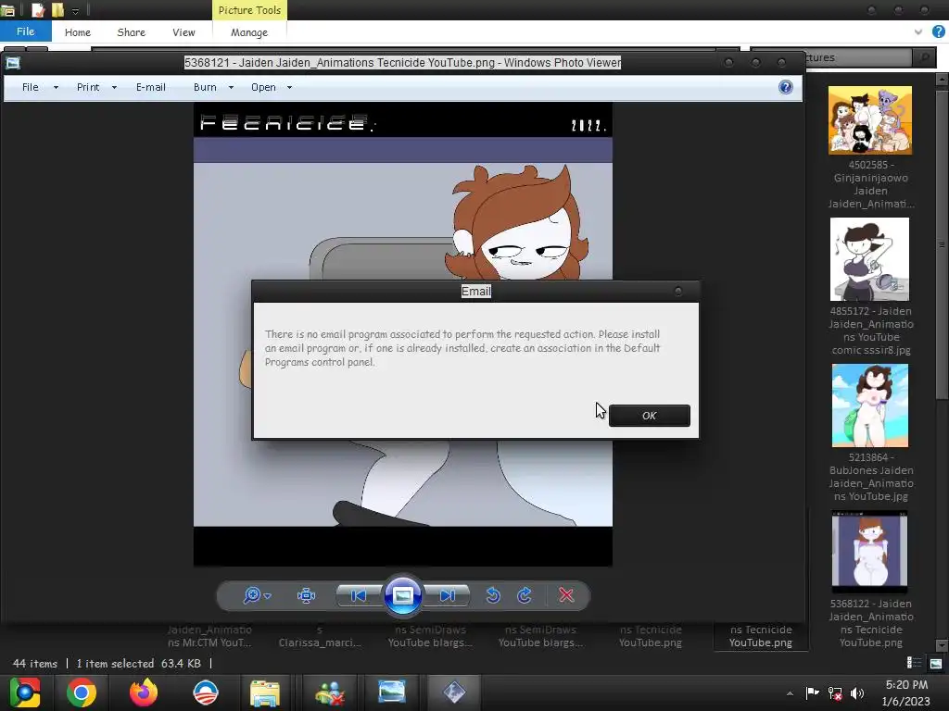Advance to the next picture
The width and height of the screenshot is (949, 711).
pyautogui.click(x=448, y=595)
